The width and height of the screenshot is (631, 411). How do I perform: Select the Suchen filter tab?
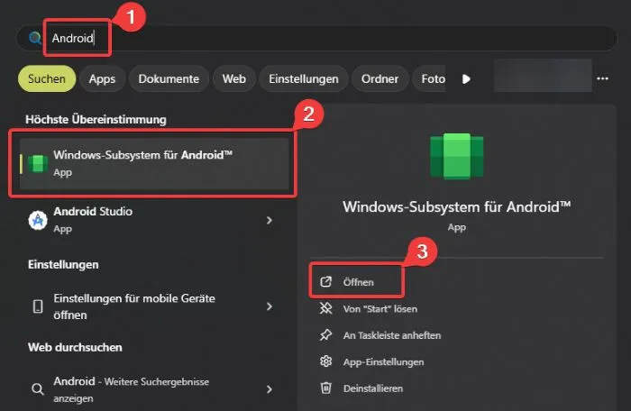(47, 79)
